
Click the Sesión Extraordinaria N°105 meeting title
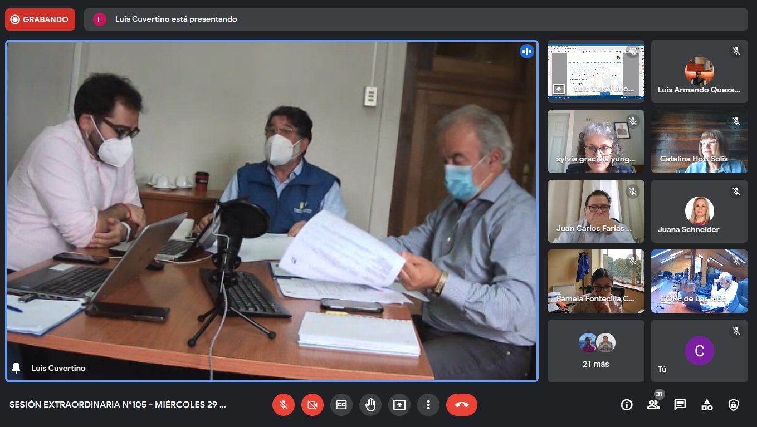pos(118,405)
